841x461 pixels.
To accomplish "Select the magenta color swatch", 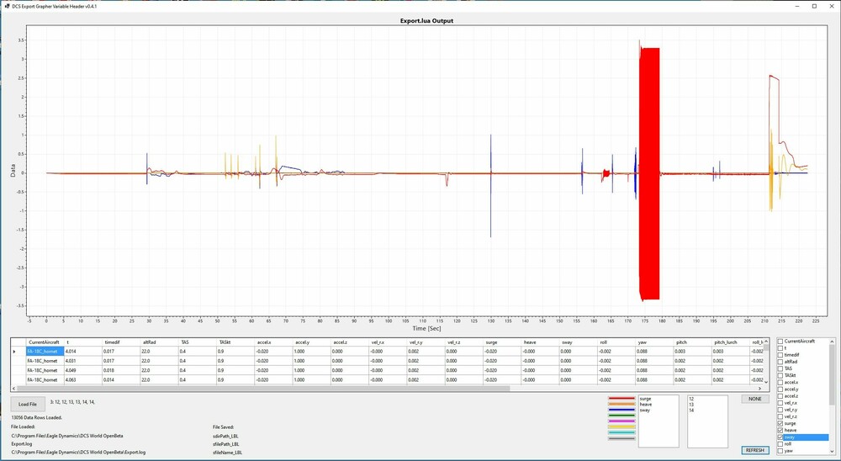I will point(621,421).
